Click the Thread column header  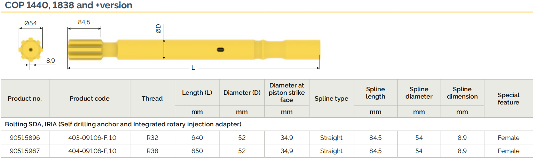pos(152,99)
